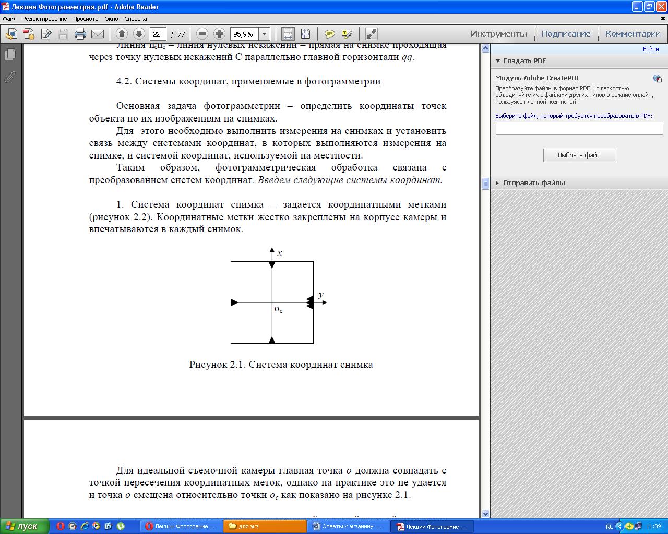Click the open file toolbar icon

[x=11, y=34]
